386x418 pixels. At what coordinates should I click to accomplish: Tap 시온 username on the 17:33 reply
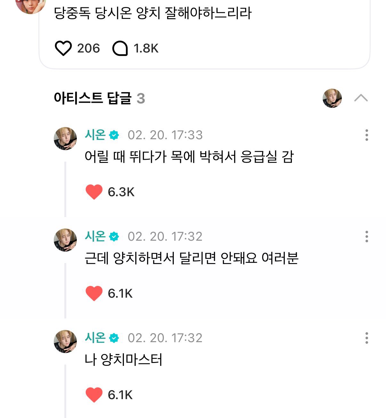coord(95,135)
